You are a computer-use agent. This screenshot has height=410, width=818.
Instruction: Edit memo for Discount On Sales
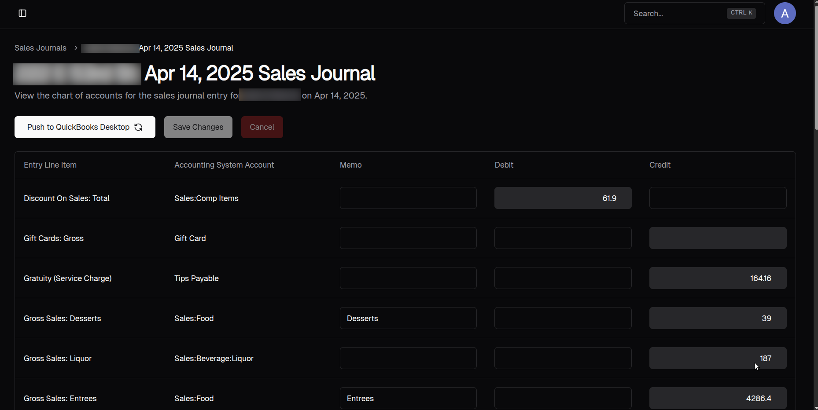[x=408, y=198]
